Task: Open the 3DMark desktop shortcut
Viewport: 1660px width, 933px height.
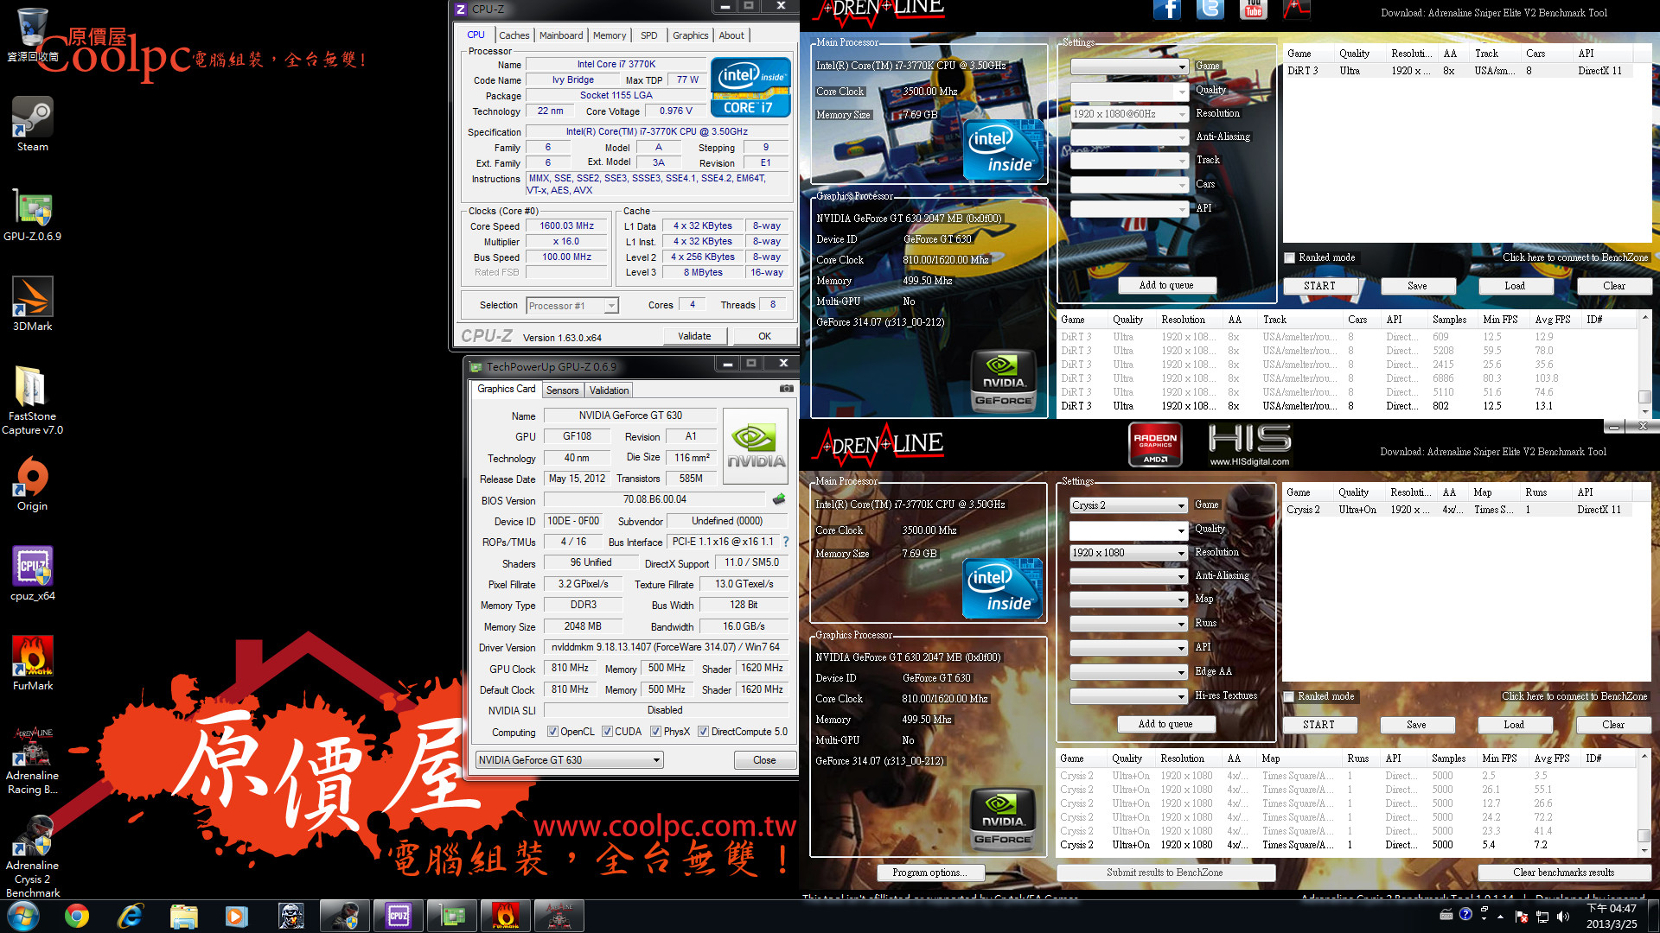Action: (x=32, y=304)
